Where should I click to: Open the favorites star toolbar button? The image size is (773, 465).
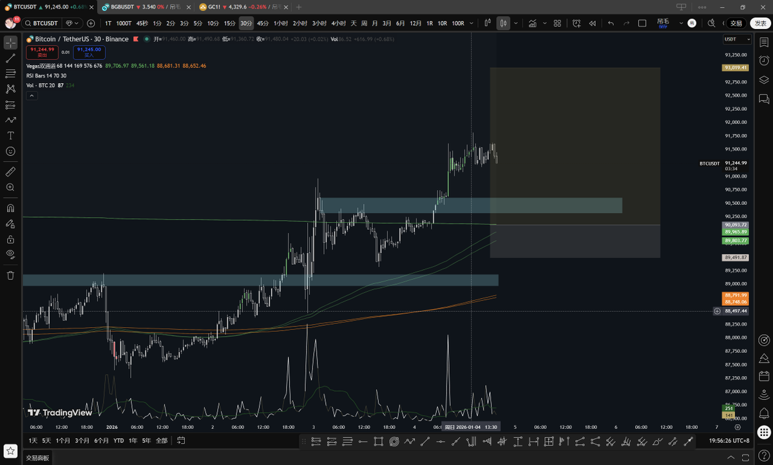[x=10, y=450]
